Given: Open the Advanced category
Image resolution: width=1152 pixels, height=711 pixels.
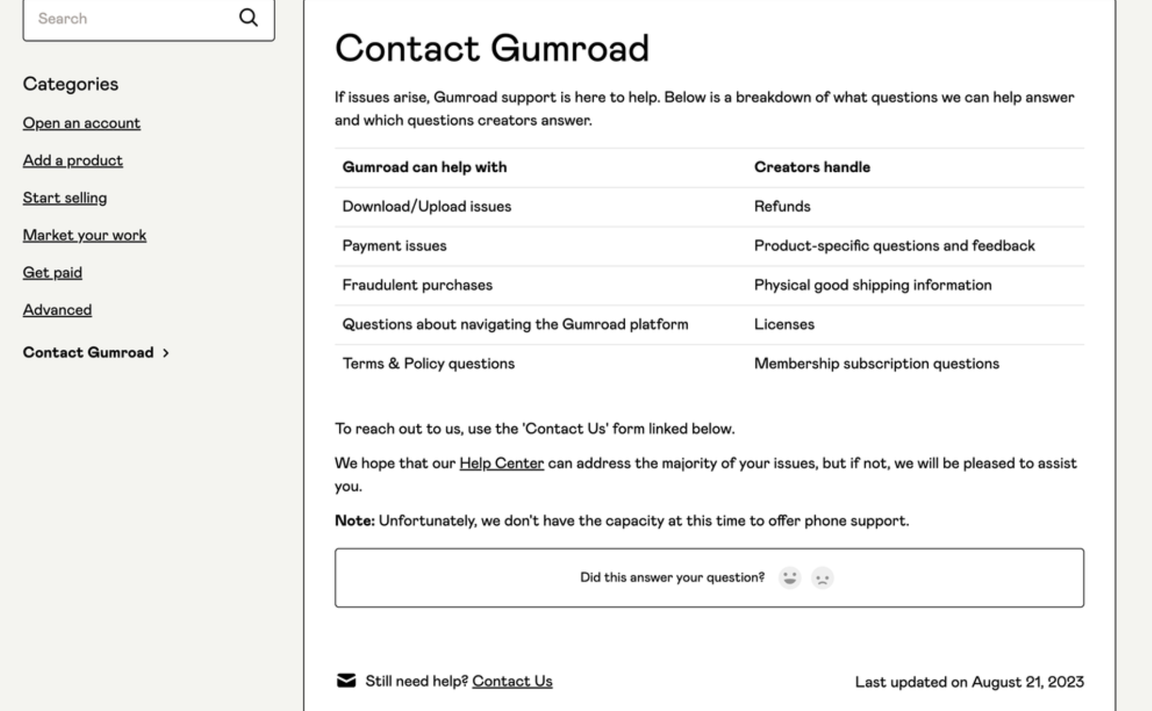Looking at the screenshot, I should point(57,310).
